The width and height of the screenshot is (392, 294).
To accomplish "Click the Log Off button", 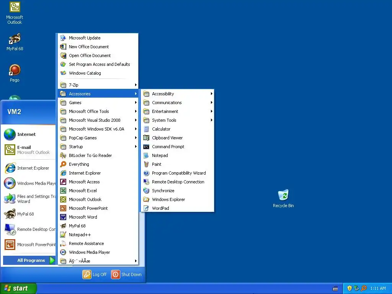I will [95, 274].
